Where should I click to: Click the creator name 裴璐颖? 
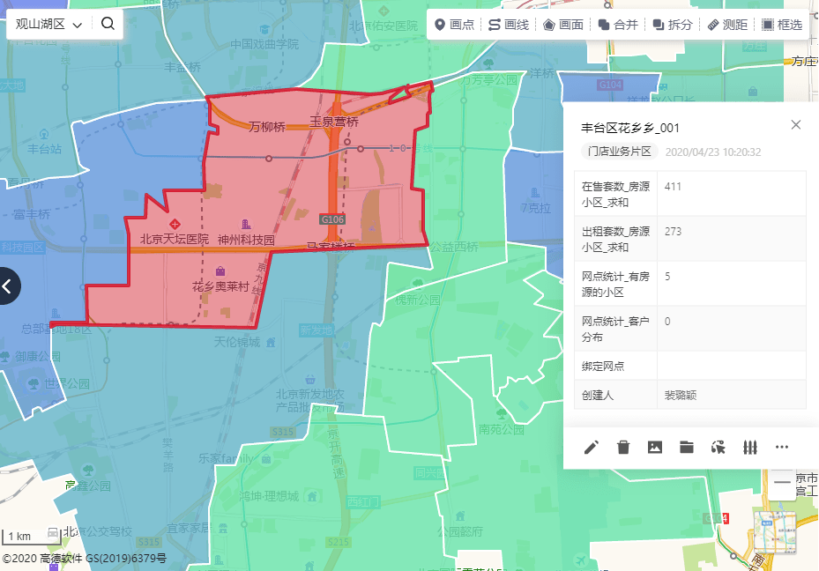point(680,395)
